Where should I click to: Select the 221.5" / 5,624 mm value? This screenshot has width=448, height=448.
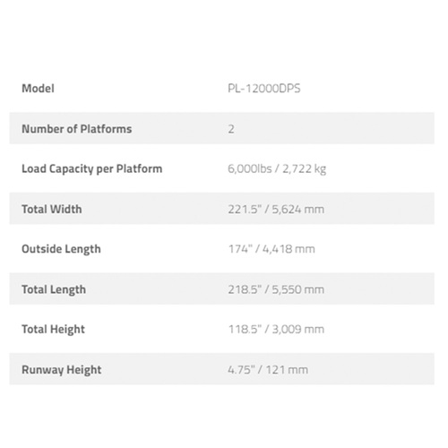pyautogui.click(x=276, y=209)
